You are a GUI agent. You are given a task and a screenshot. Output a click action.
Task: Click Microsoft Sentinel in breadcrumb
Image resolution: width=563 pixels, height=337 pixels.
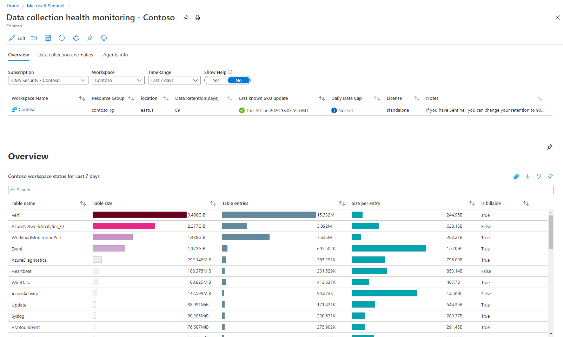[x=46, y=6]
